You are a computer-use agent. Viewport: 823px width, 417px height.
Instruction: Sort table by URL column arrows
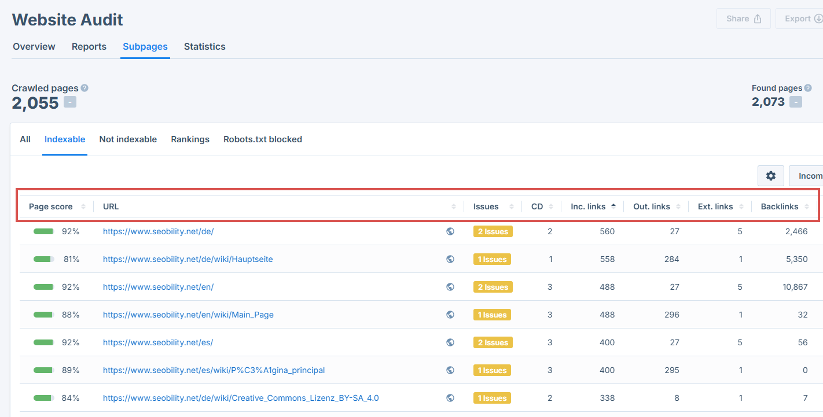point(454,206)
